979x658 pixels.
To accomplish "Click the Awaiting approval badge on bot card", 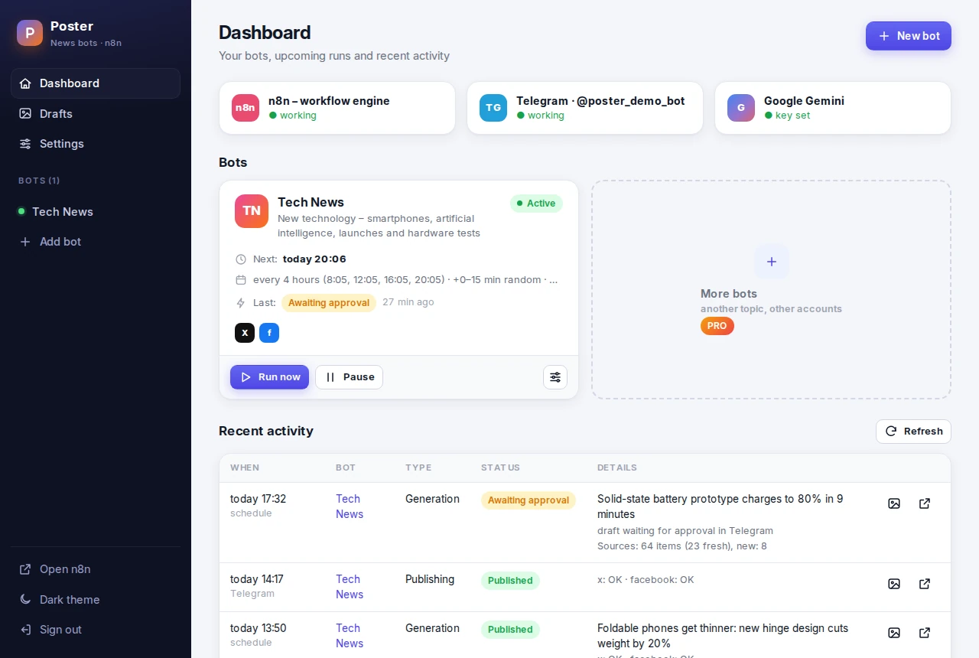I will point(329,303).
